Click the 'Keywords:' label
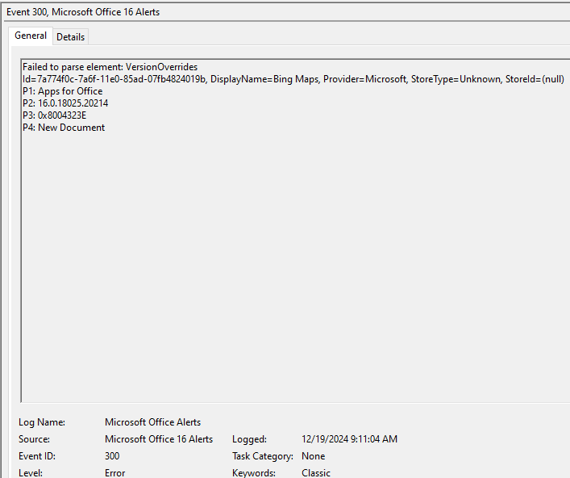 pyautogui.click(x=254, y=473)
